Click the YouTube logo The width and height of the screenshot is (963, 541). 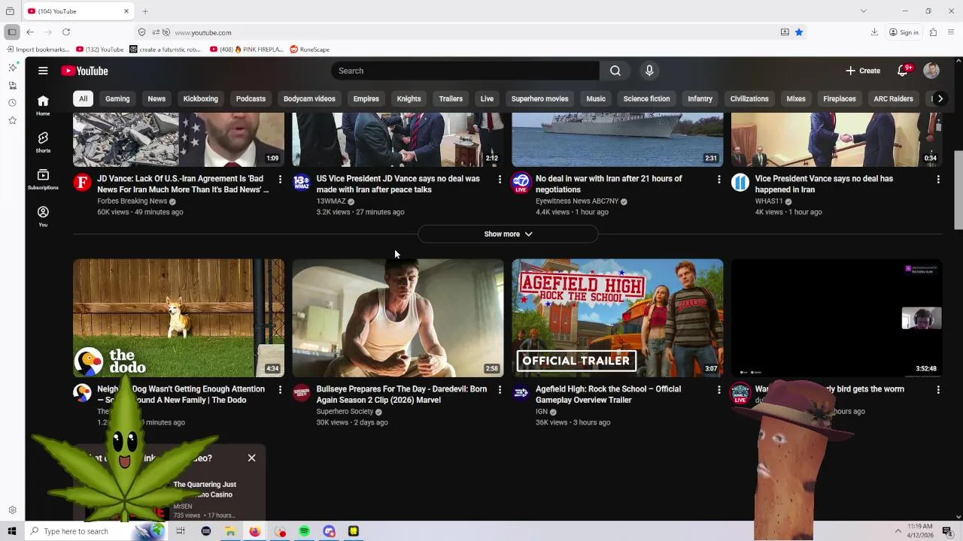(84, 71)
